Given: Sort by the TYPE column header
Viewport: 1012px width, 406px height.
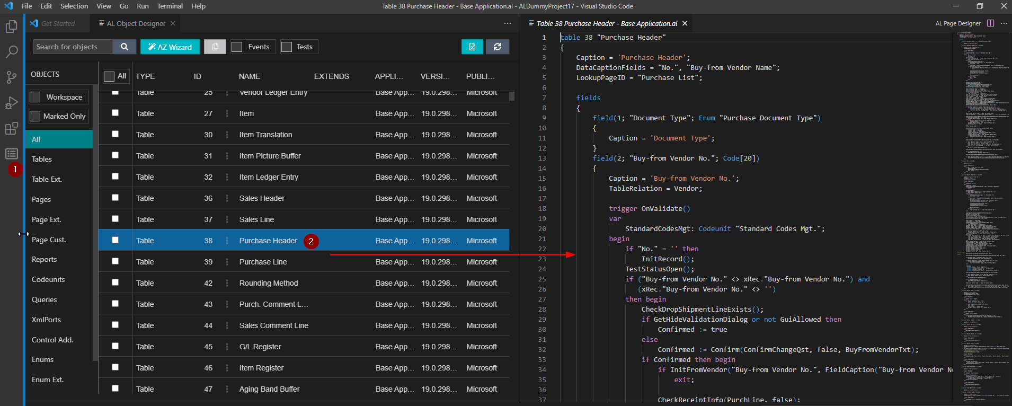Looking at the screenshot, I should [145, 76].
